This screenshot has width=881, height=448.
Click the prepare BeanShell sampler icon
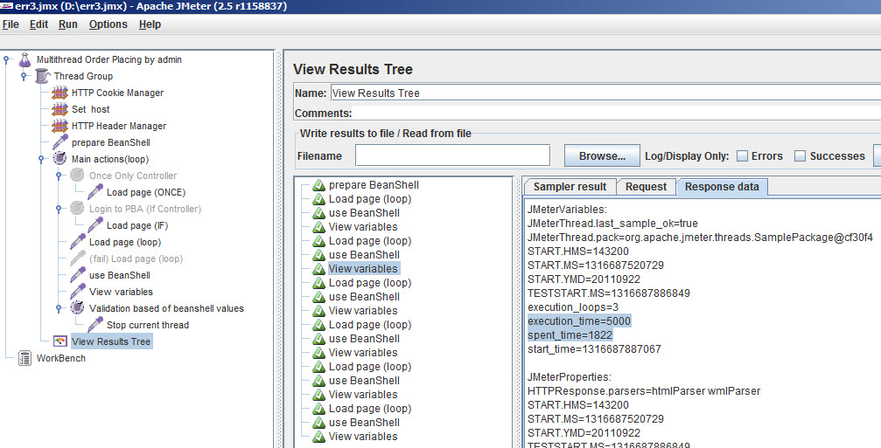(59, 142)
